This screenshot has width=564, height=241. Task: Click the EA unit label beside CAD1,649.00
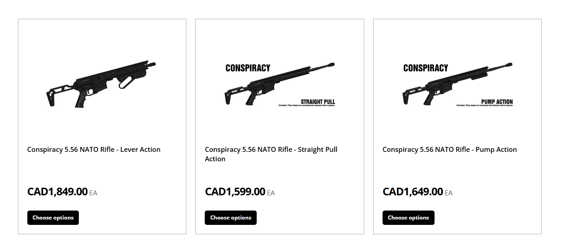449,193
